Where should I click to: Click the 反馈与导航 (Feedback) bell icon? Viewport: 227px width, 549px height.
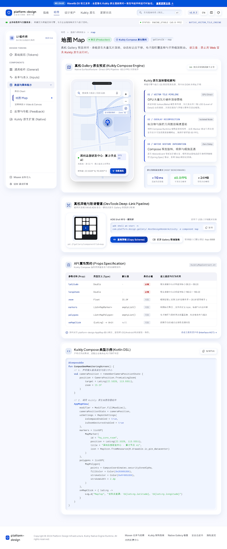11,112
